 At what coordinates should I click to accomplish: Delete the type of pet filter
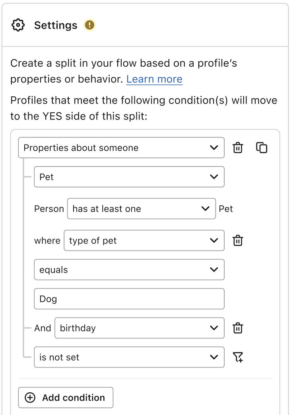[x=238, y=241]
